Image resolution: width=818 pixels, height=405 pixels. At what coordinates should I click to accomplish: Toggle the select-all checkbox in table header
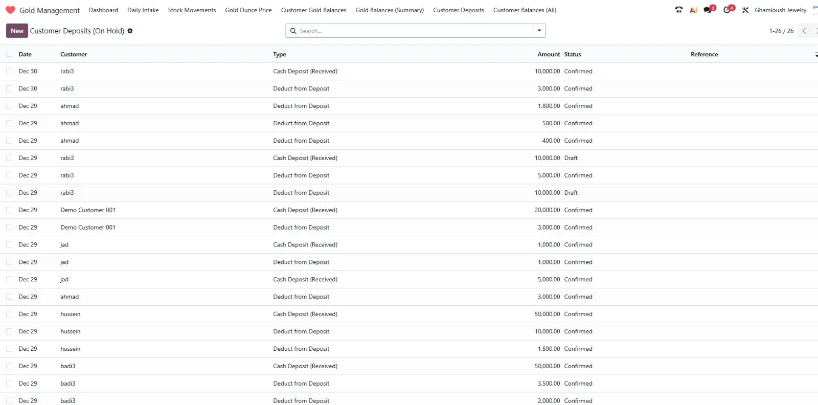(9, 54)
